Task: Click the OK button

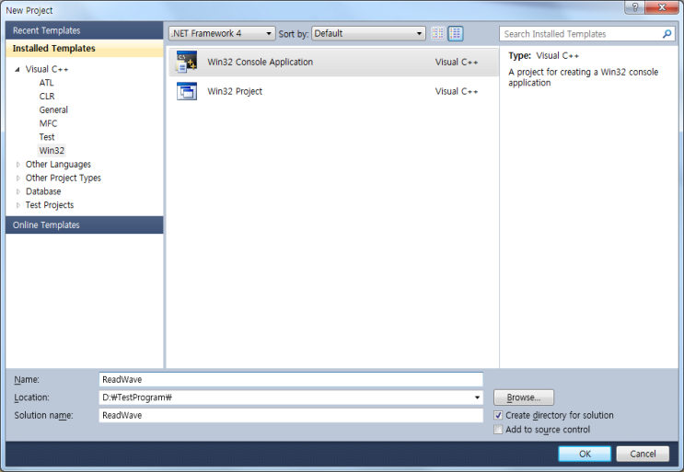Action: coord(585,454)
